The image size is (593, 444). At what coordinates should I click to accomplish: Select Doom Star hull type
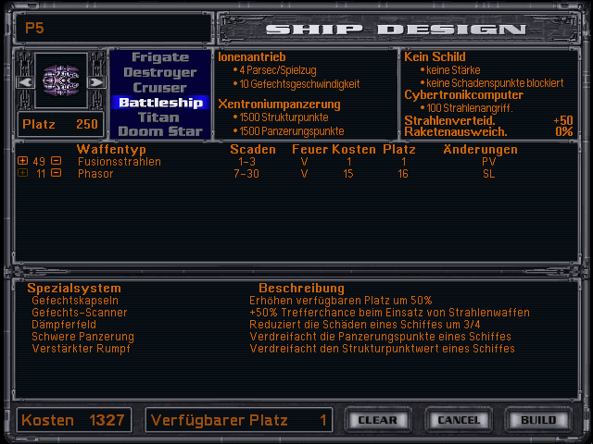click(x=159, y=131)
